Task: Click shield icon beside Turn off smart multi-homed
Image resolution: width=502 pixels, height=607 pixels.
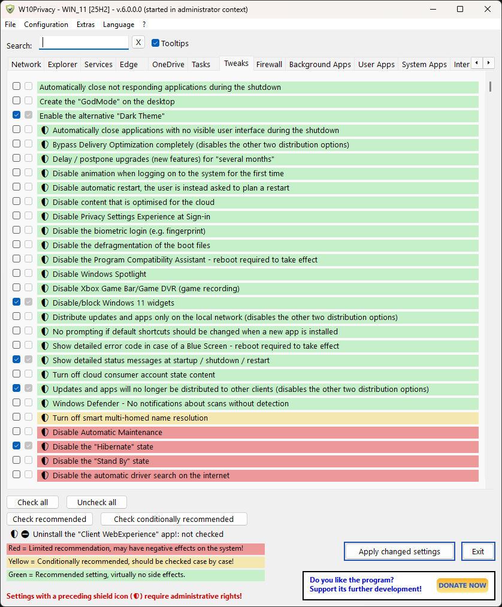Action: pos(45,418)
